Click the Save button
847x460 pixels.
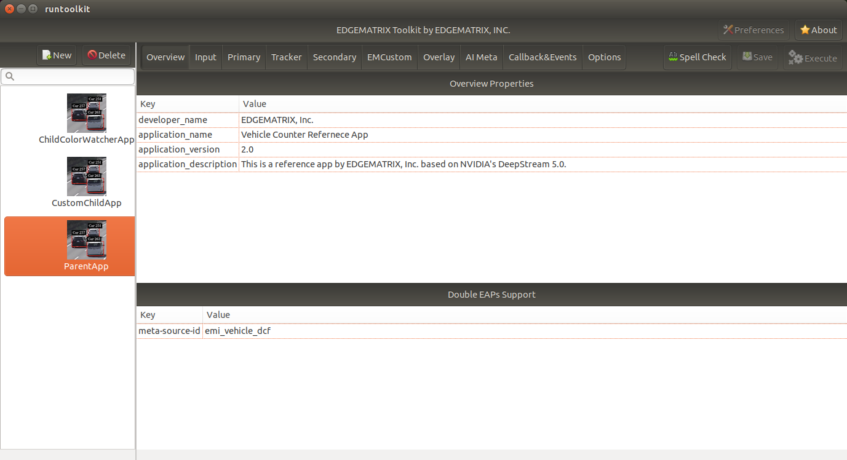757,57
